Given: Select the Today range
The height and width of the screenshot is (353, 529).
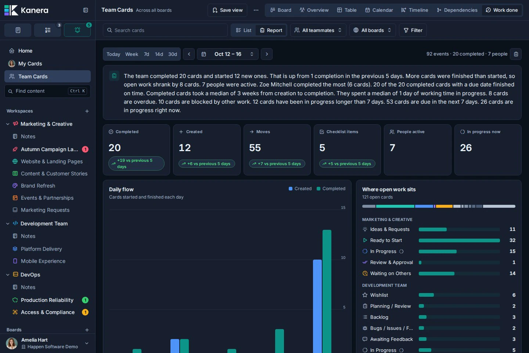Looking at the screenshot, I should tap(113, 54).
